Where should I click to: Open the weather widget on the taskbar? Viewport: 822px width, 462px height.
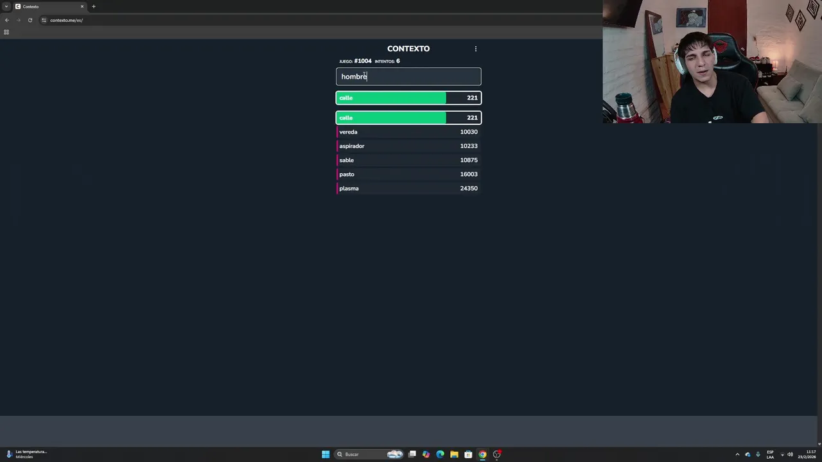[x=27, y=454]
